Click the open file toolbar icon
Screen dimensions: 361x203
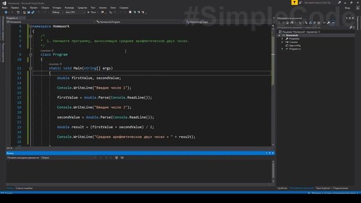(x=25, y=12)
